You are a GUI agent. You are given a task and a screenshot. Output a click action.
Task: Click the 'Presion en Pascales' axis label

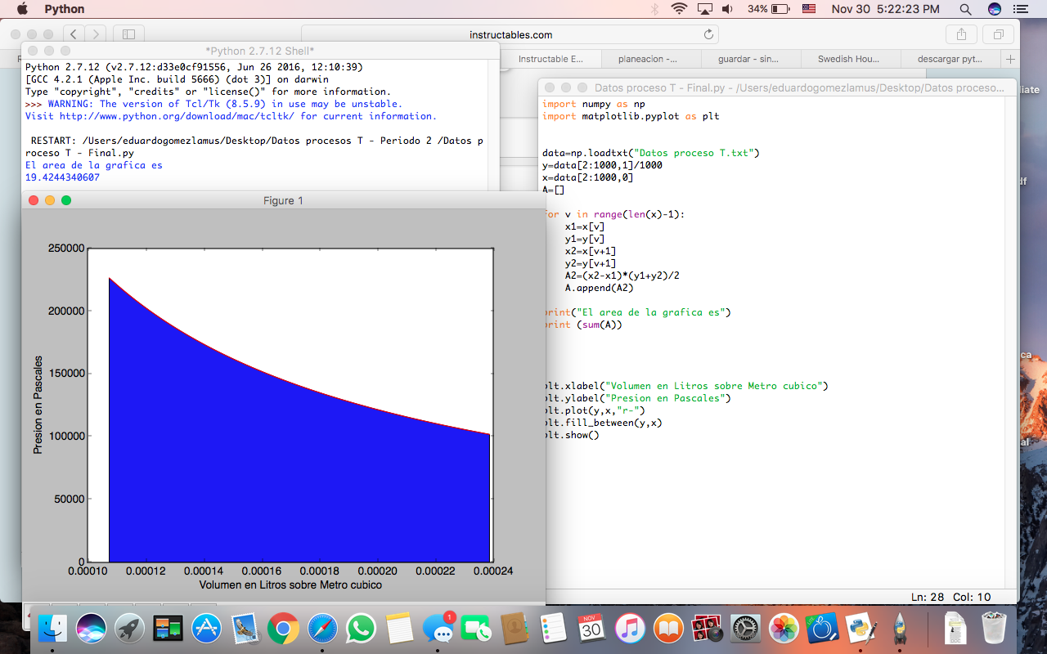click(x=38, y=405)
